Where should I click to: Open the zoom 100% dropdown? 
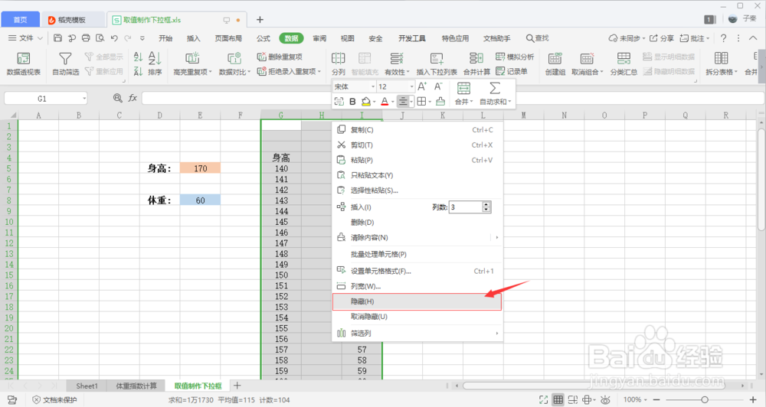click(635, 399)
